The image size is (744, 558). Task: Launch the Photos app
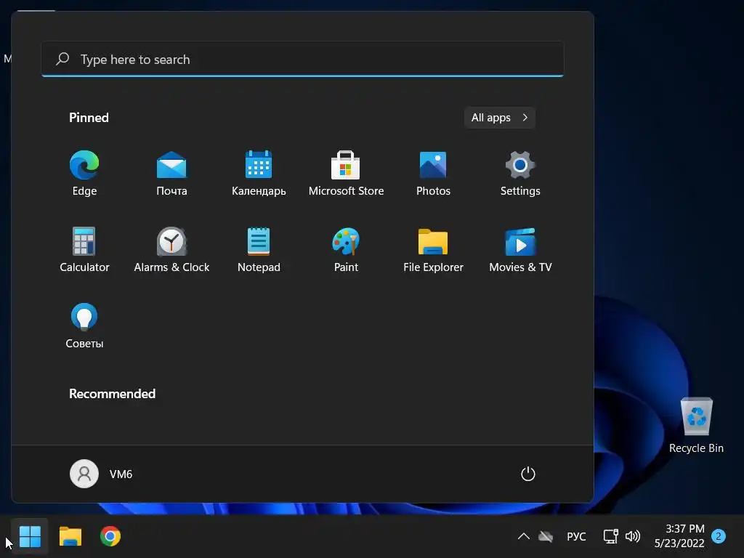[433, 173]
